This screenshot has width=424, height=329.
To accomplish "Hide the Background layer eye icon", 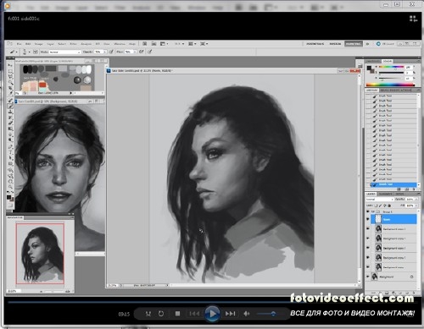I will (x=368, y=277).
